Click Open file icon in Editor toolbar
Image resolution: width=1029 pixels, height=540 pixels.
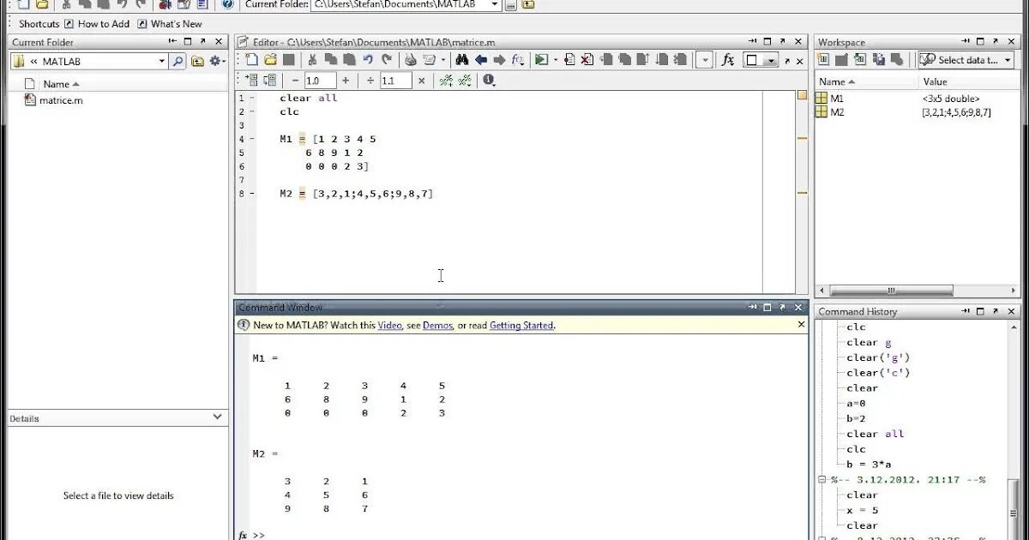pyautogui.click(x=270, y=60)
